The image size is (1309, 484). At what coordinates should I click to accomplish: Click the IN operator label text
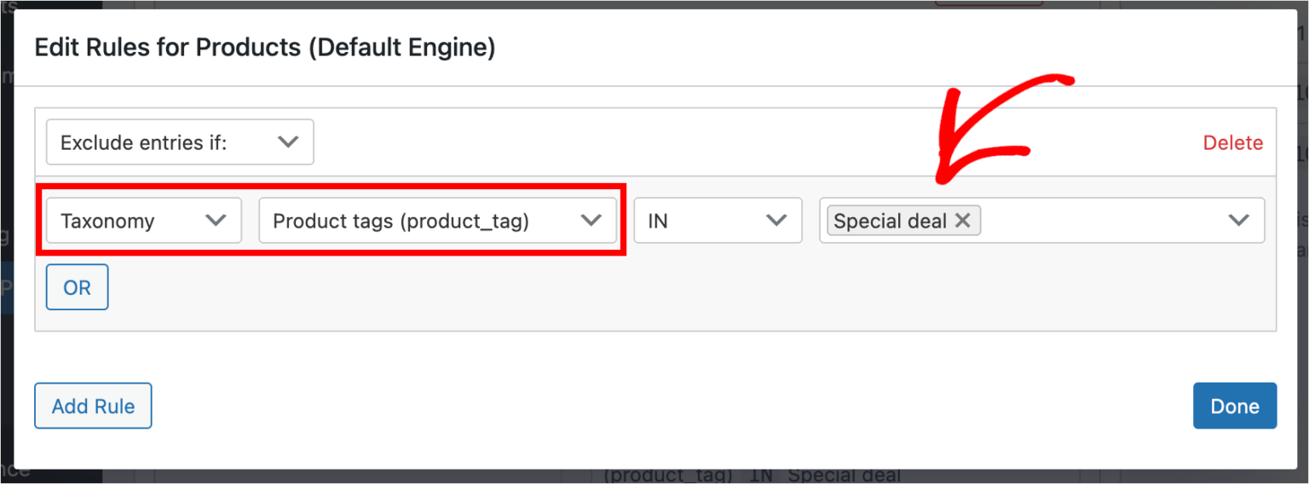pos(658,221)
